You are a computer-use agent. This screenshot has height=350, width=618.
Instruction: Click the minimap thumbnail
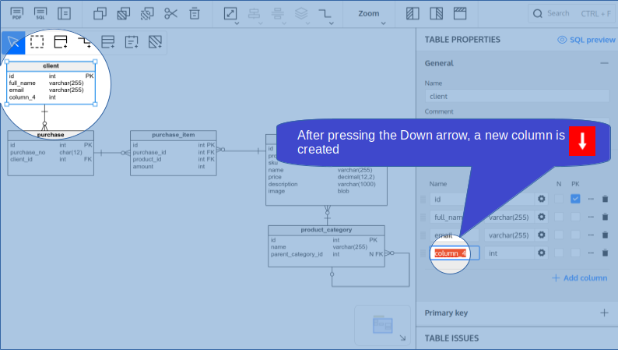pyautogui.click(x=382, y=325)
